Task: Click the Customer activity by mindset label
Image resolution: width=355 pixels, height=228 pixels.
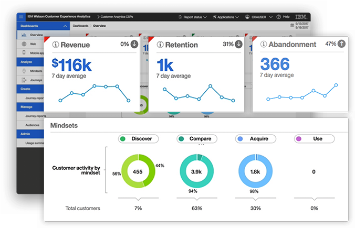Action: click(76, 170)
